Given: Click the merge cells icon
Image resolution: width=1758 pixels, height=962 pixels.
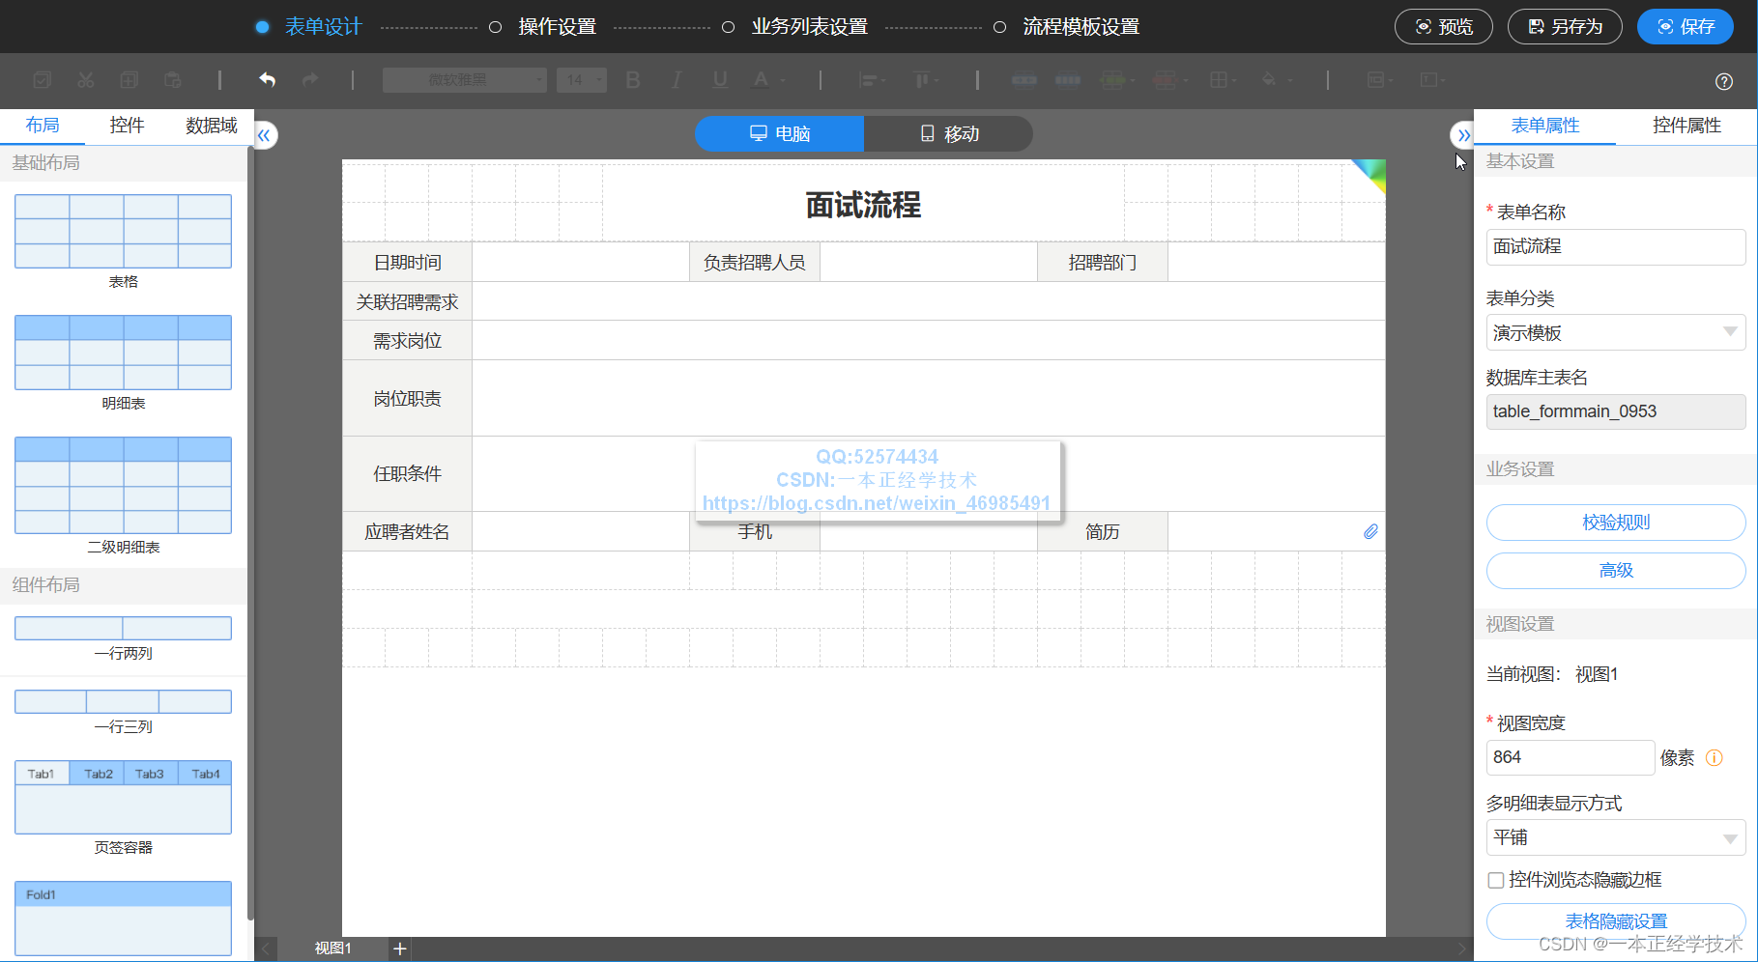Looking at the screenshot, I should 1024,80.
